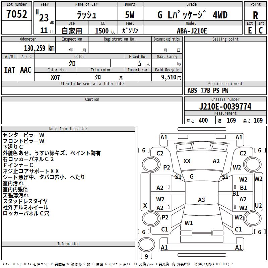Select the XX mark on the hood
Screen dimensions: 268x268
pos(187,161)
